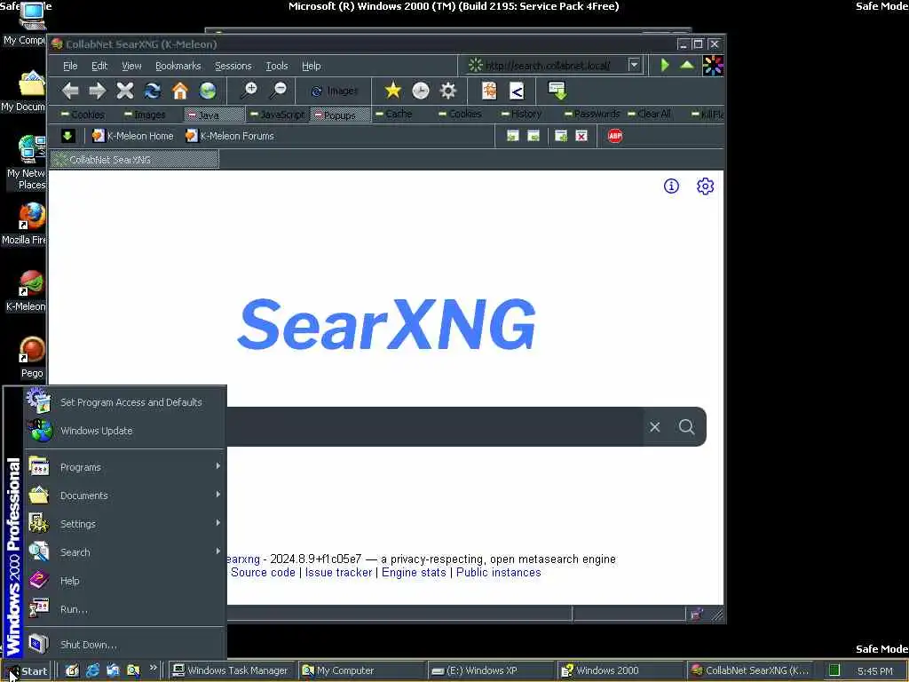Open the Tools menu
The width and height of the screenshot is (909, 682).
point(277,66)
